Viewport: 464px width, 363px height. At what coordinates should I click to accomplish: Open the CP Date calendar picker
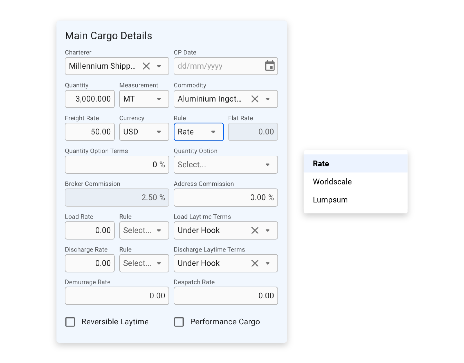(270, 66)
